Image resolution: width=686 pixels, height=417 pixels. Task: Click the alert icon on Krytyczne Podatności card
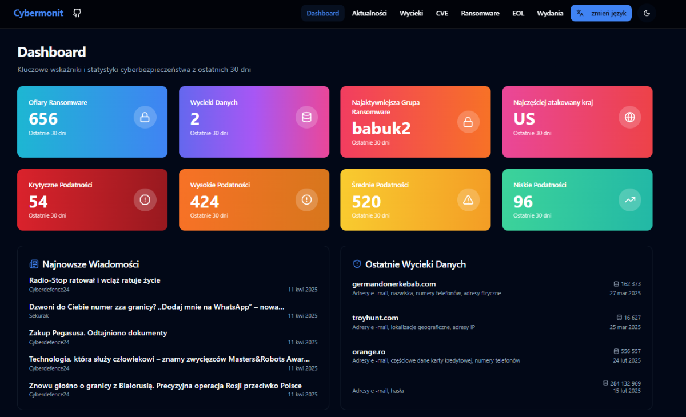point(145,199)
